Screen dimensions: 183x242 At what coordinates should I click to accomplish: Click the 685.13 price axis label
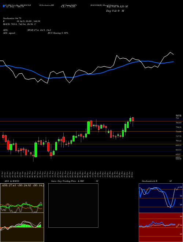pos(179,146)
